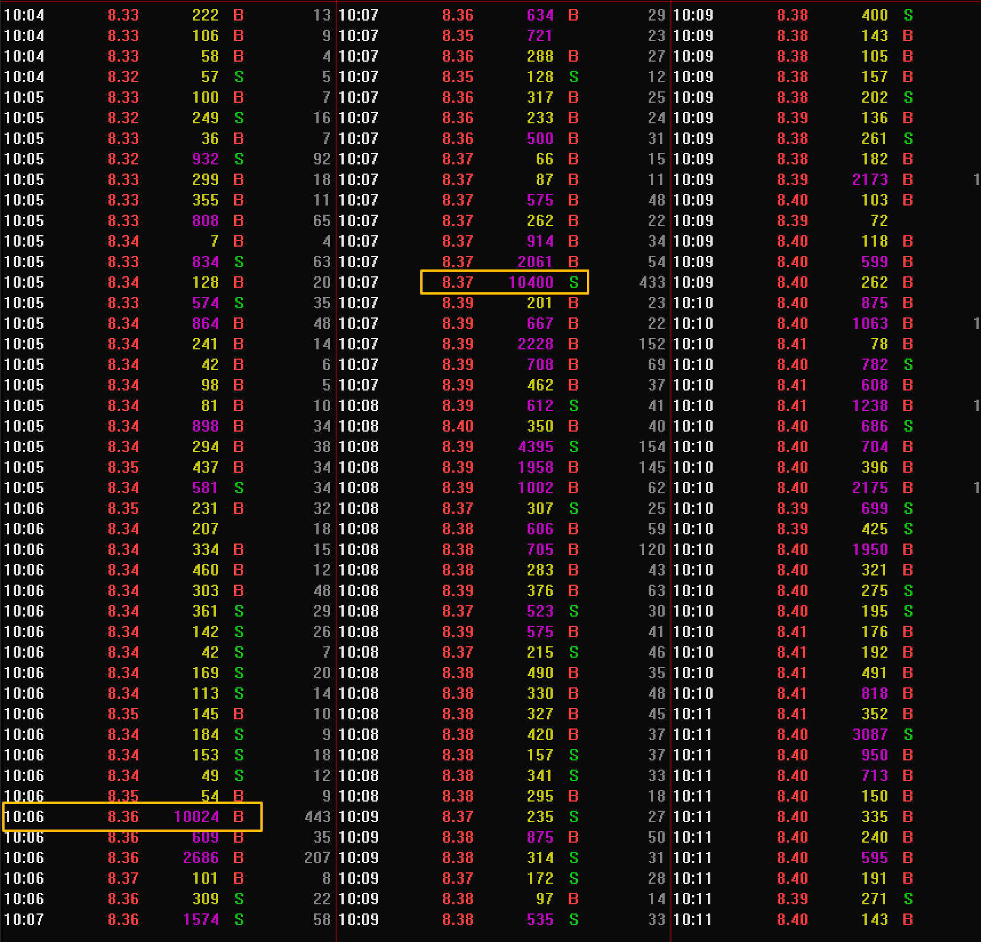Click the 834 volume cell
Image resolution: width=981 pixels, height=942 pixels.
click(206, 261)
